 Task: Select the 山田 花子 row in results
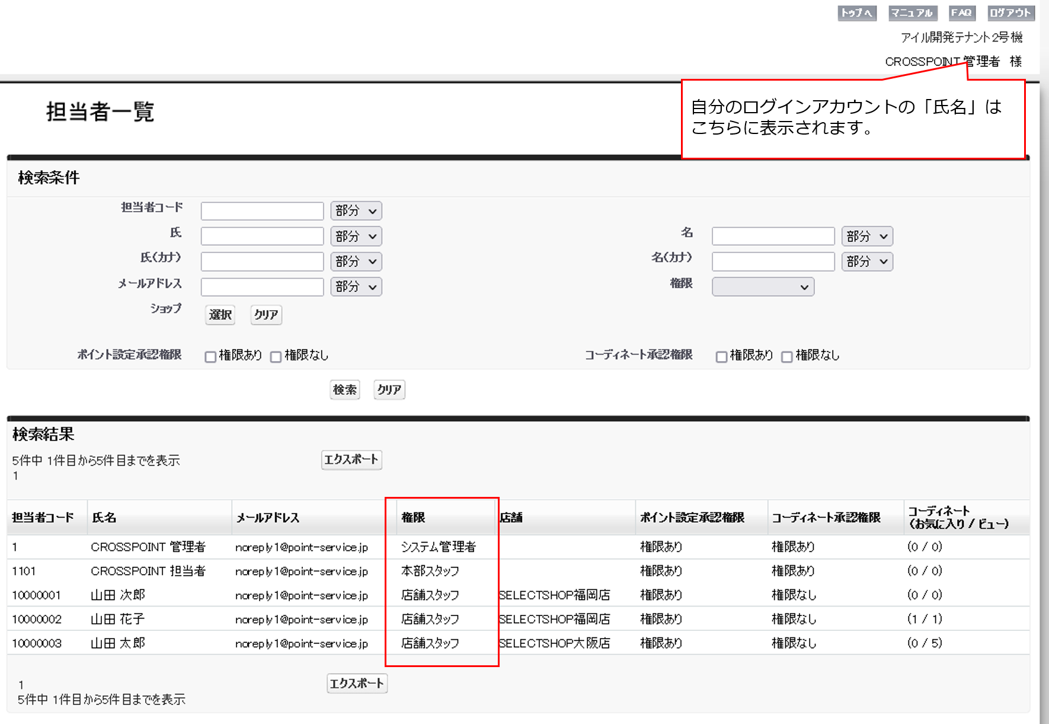click(117, 619)
